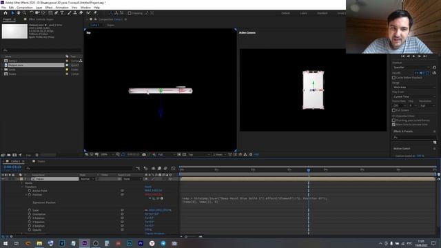Create a new folder in project panel
The height and width of the screenshot is (248, 441).
(x=9, y=155)
